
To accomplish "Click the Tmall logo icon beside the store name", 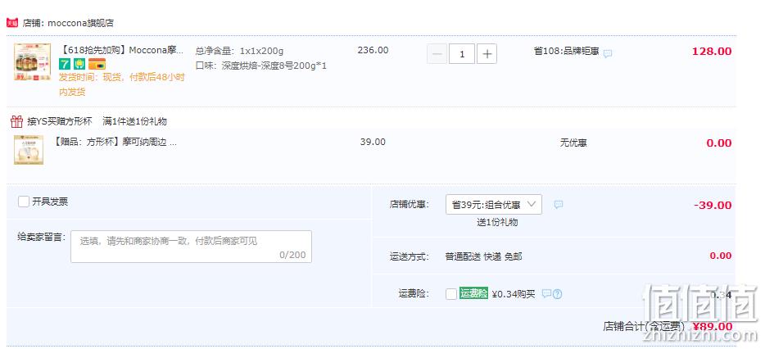I will [x=12, y=23].
